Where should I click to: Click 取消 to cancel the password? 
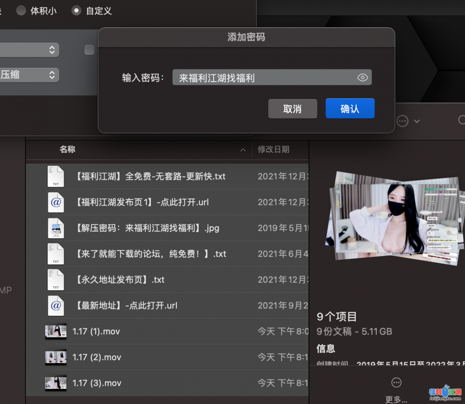click(292, 109)
